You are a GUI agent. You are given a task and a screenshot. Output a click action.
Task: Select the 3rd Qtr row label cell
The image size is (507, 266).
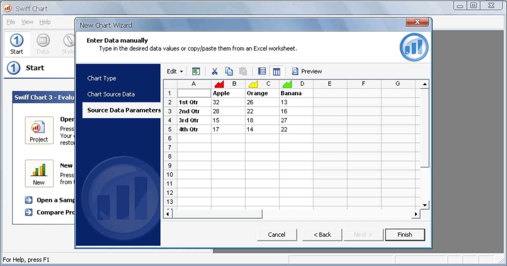coord(194,120)
